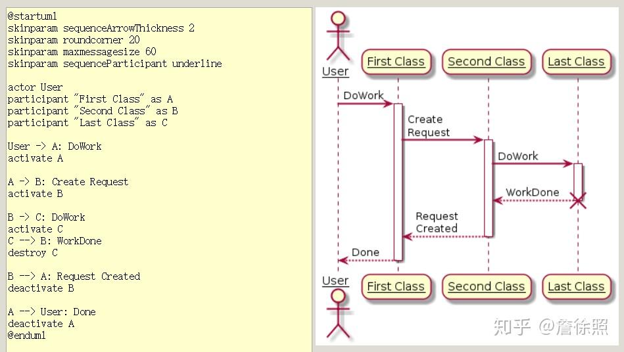624x352 pixels.
Task: Click the First Class activation bar
Action: click(x=398, y=182)
